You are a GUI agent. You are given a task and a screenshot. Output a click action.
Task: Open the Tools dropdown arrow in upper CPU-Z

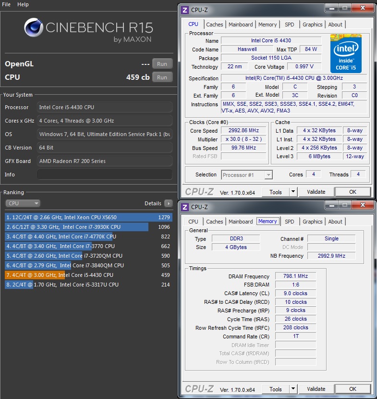[293, 192]
